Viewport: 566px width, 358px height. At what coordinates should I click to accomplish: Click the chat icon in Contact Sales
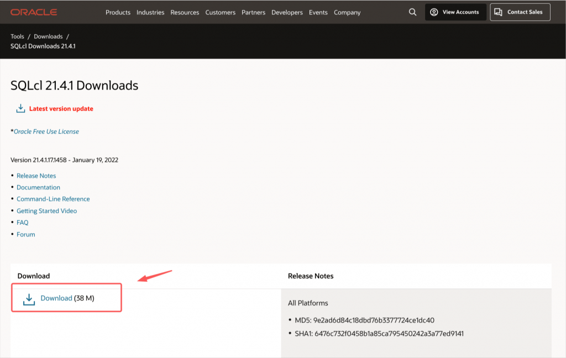(x=498, y=12)
